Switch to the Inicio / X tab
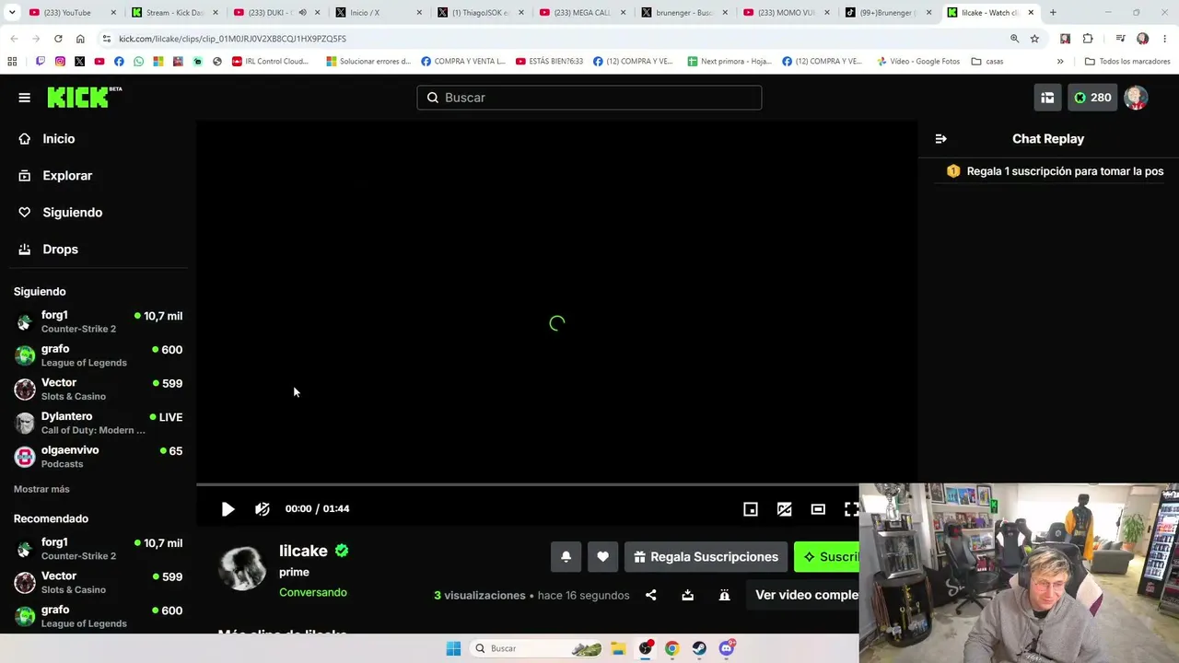The height and width of the screenshot is (663, 1179). click(x=377, y=13)
